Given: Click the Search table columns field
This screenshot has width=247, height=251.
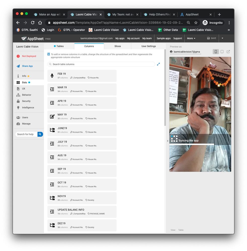Looking at the screenshot, I should click(x=101, y=64).
